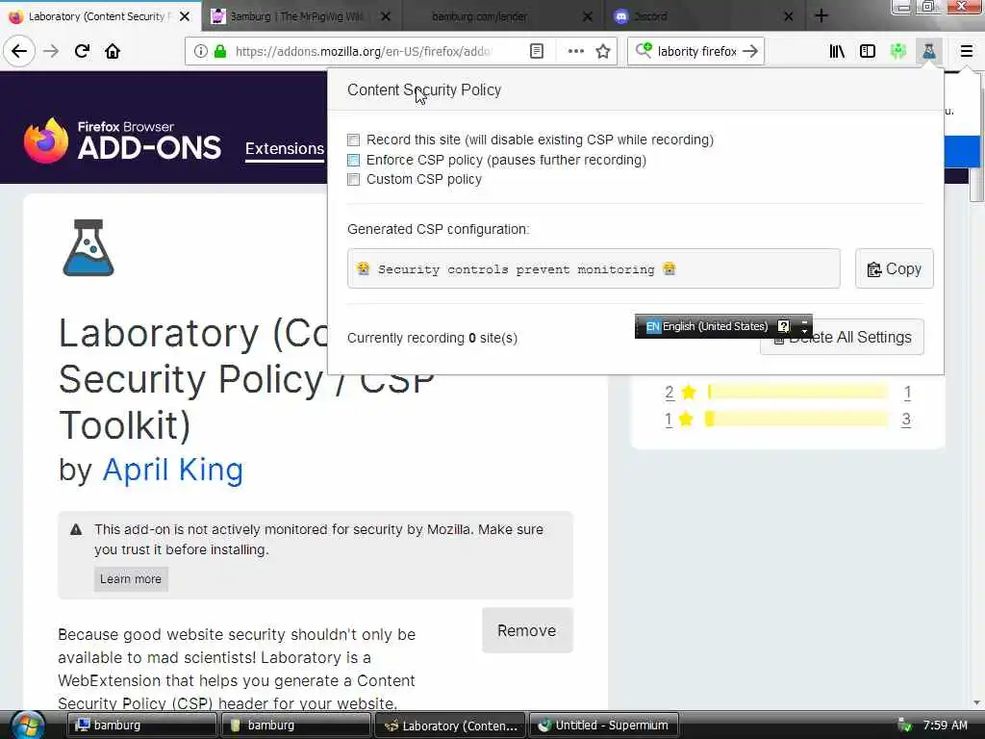Switch to Untitled - Supermium taskbar item
The height and width of the screenshot is (739, 985).
pos(604,726)
